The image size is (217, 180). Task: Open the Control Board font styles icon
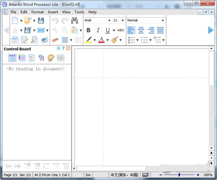[41, 58]
